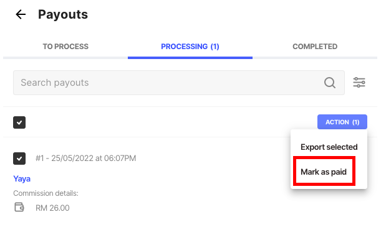Switch to the TO PROCESS tab
The height and width of the screenshot is (230, 381).
click(x=65, y=47)
